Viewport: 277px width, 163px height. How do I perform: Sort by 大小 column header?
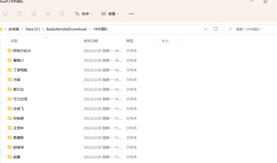pos(165,41)
